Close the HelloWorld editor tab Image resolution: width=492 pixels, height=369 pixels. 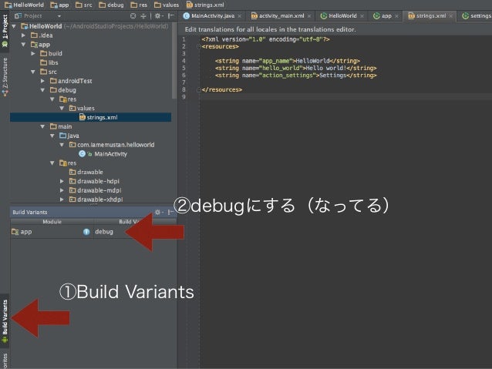(x=362, y=16)
